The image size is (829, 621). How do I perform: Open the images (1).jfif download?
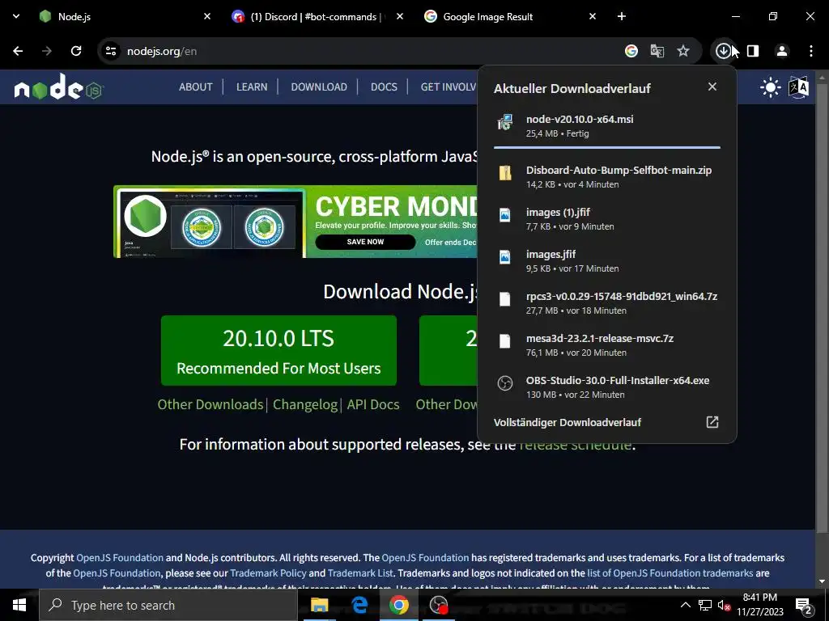tap(607, 218)
